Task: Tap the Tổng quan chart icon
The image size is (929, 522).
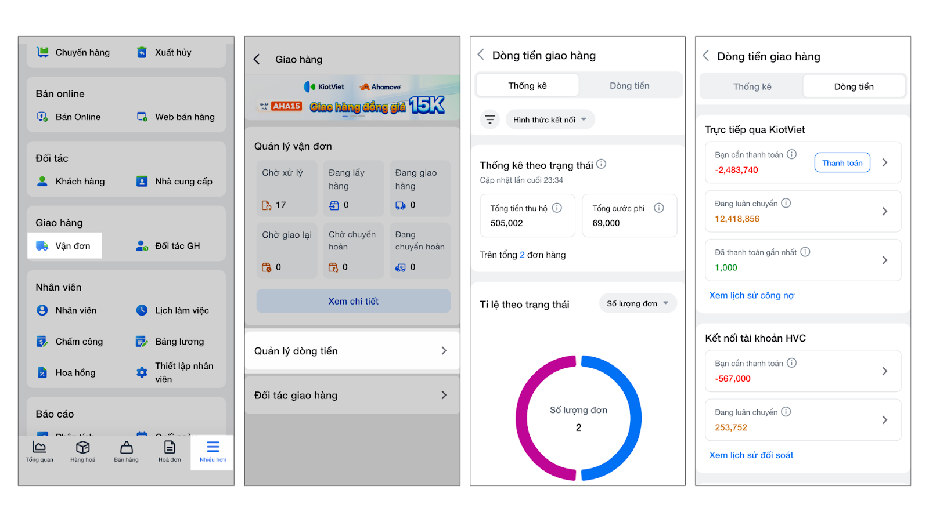Action: tap(39, 447)
